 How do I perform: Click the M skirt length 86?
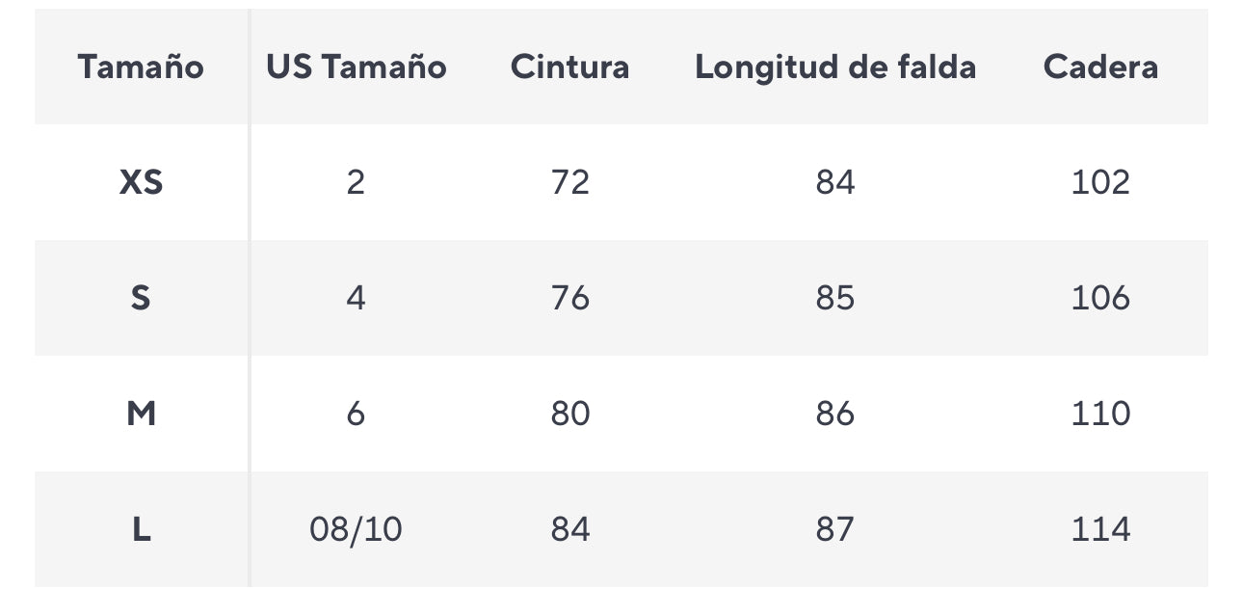835,414
